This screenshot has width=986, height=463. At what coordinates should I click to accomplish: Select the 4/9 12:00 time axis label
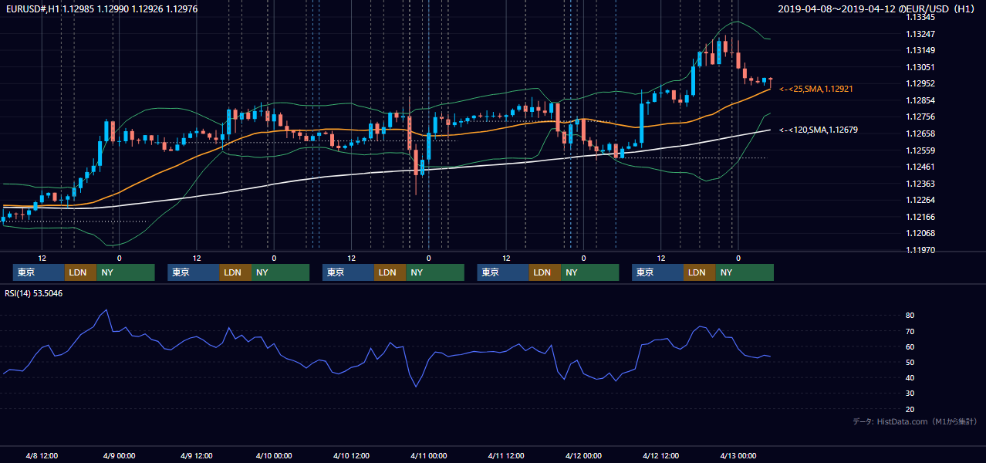coord(196,455)
